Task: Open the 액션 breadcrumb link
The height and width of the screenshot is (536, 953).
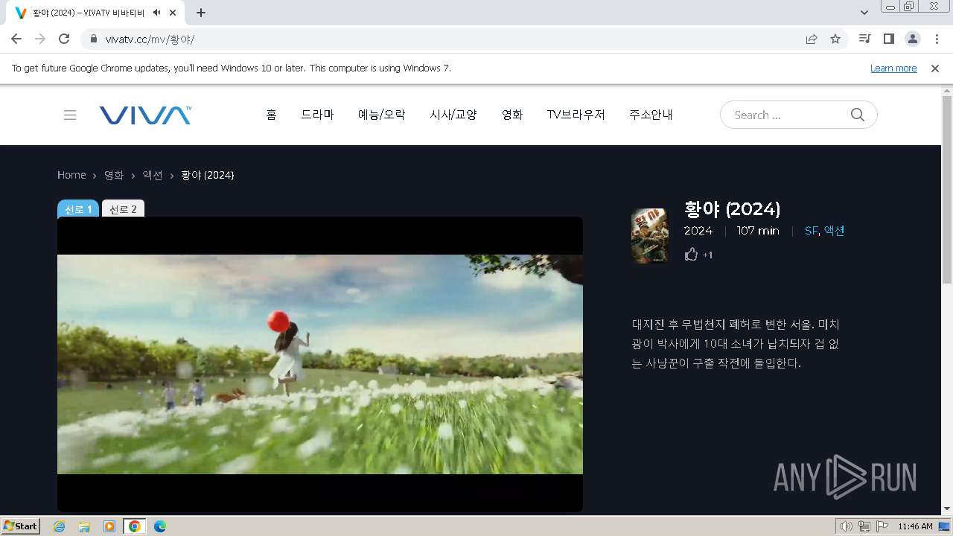Action: pyautogui.click(x=153, y=175)
